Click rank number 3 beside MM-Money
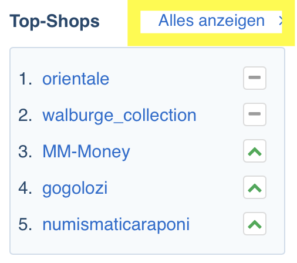The height and width of the screenshot is (263, 297). coord(25,151)
